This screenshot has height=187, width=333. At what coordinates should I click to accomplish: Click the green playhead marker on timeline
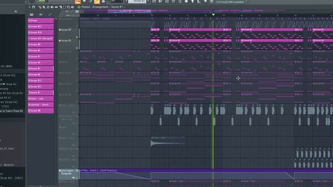click(213, 15)
